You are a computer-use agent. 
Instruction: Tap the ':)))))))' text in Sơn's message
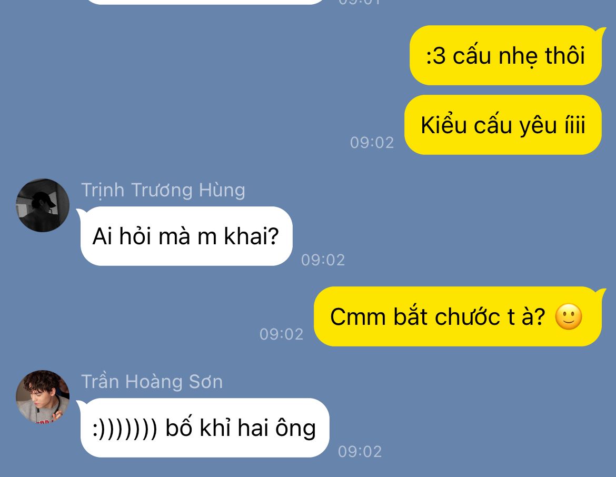(x=125, y=428)
